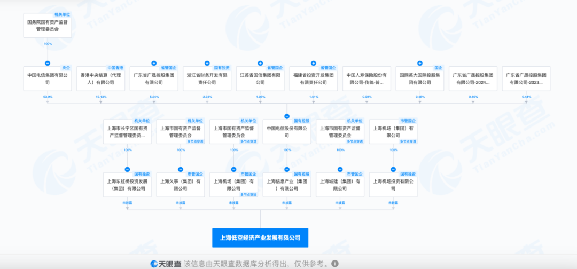Collapse the 上海久事（集团）有限公司 node
This screenshot has height=269, width=577.
click(x=181, y=169)
